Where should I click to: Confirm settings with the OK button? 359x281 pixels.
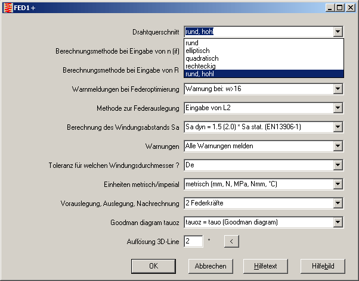(x=153, y=266)
